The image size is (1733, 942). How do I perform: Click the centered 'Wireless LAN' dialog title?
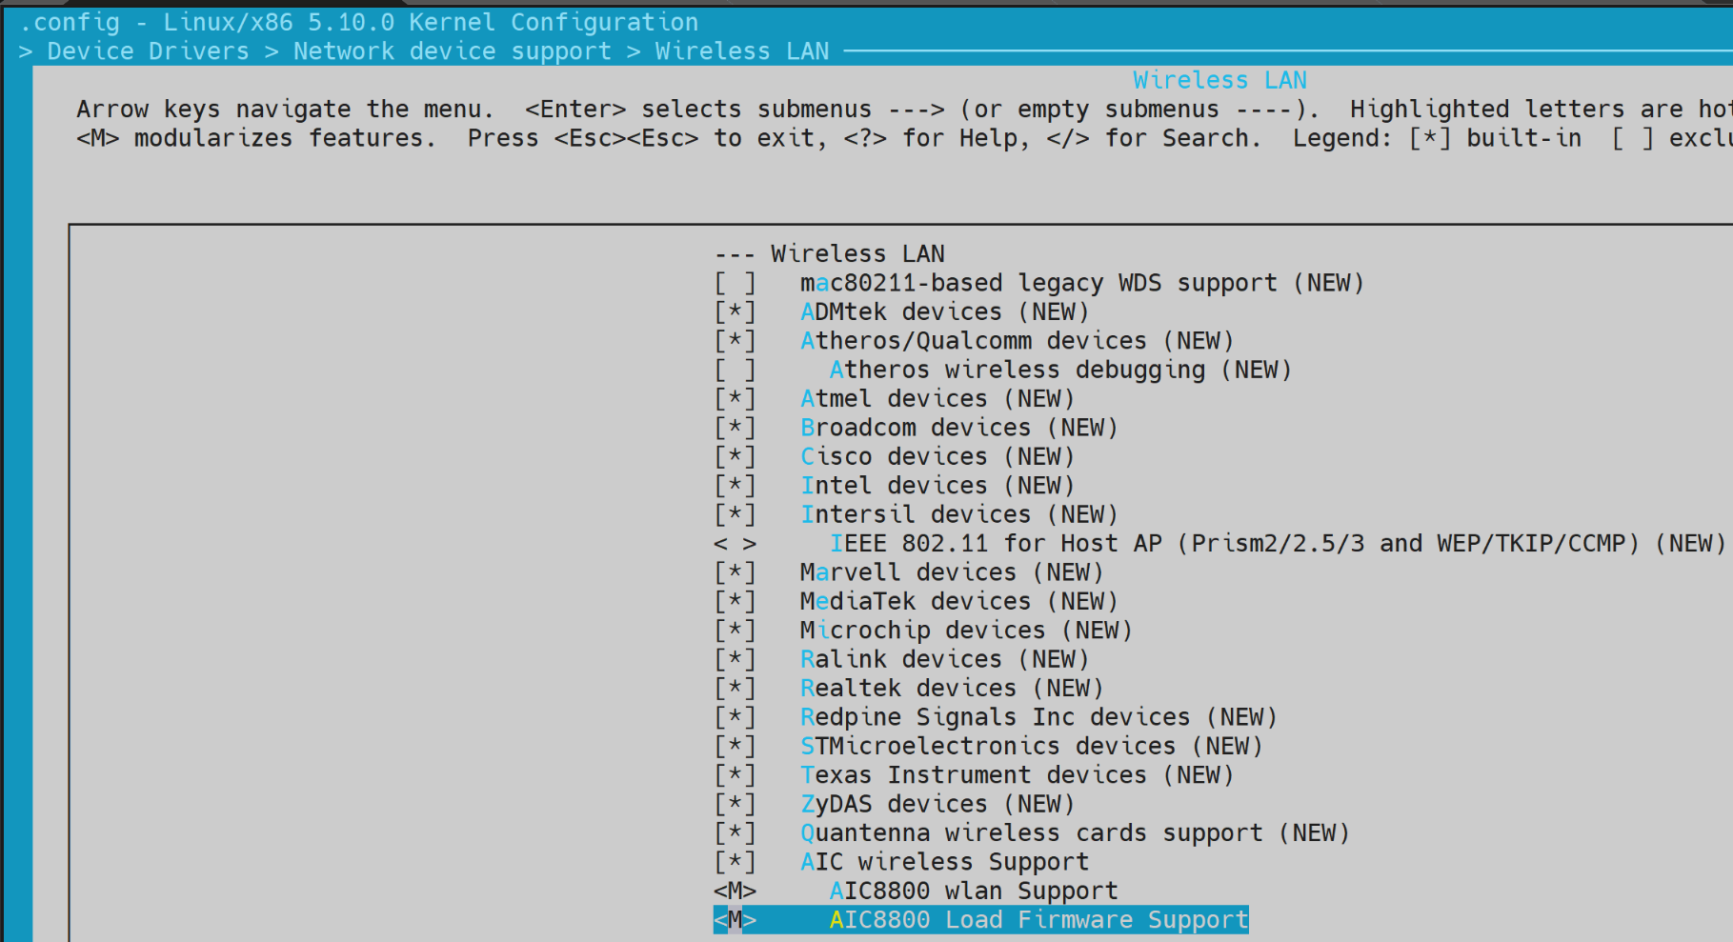(x=1219, y=80)
